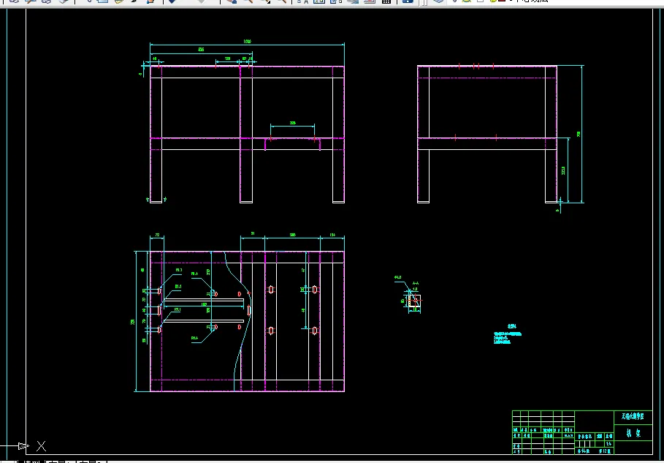Select the 154 dimension above the plan view

pyautogui.click(x=332, y=235)
